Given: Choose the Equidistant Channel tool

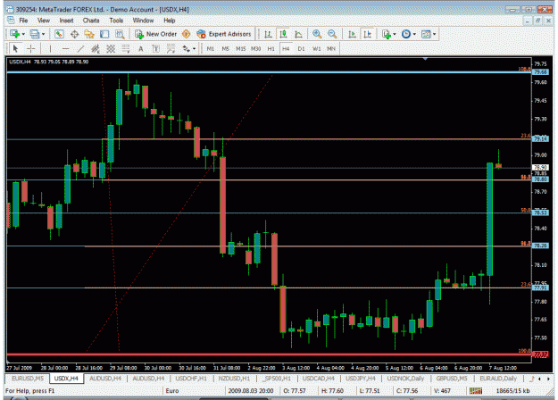Looking at the screenshot, I should click(96, 49).
